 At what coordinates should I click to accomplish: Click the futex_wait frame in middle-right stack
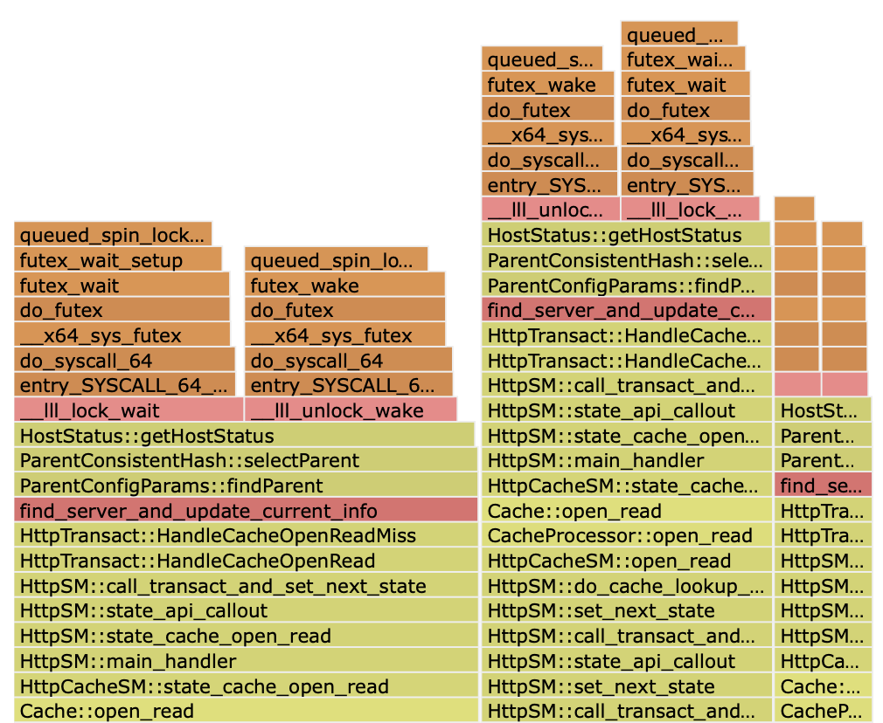pos(686,84)
